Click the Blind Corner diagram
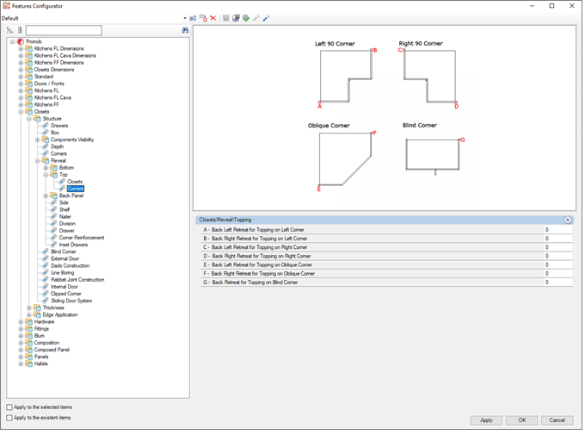The width and height of the screenshot is (585, 435). tap(434, 155)
